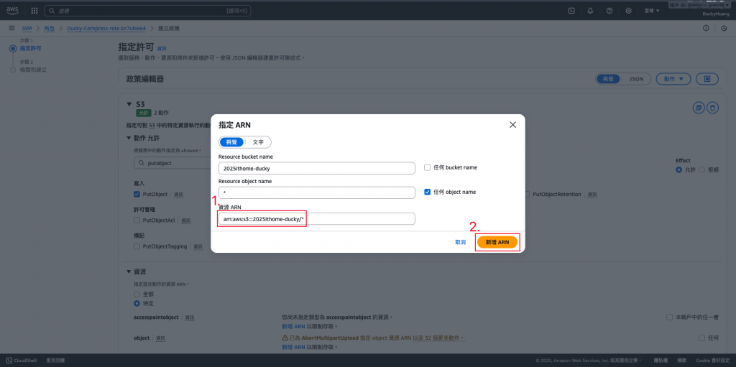
Task: Go to 角色 breadcrumb
Action: pos(50,29)
